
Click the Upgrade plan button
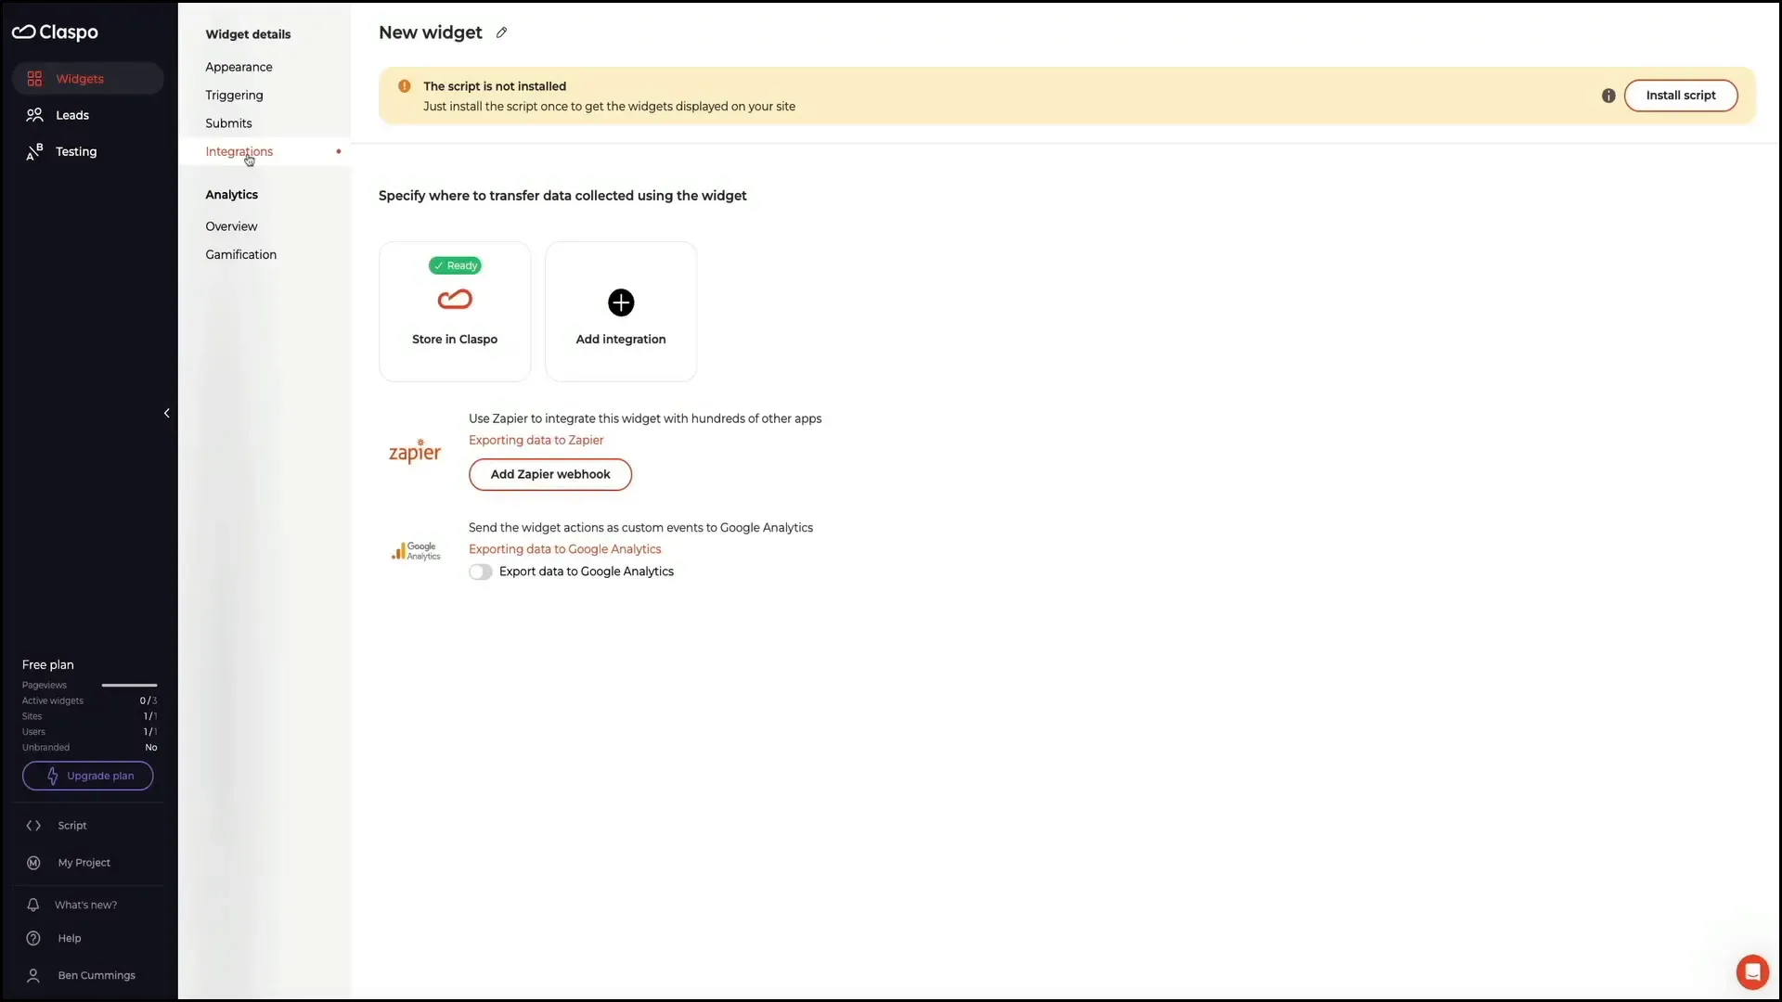88,776
